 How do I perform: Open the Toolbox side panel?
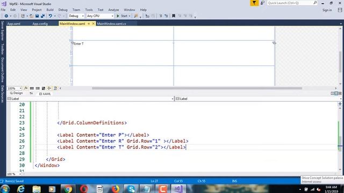(2, 49)
